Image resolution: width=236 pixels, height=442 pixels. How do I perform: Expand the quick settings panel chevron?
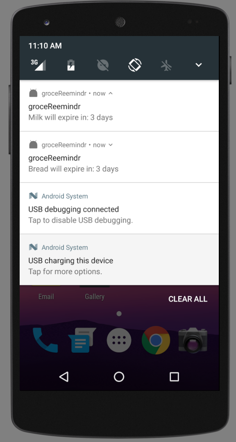tap(199, 65)
